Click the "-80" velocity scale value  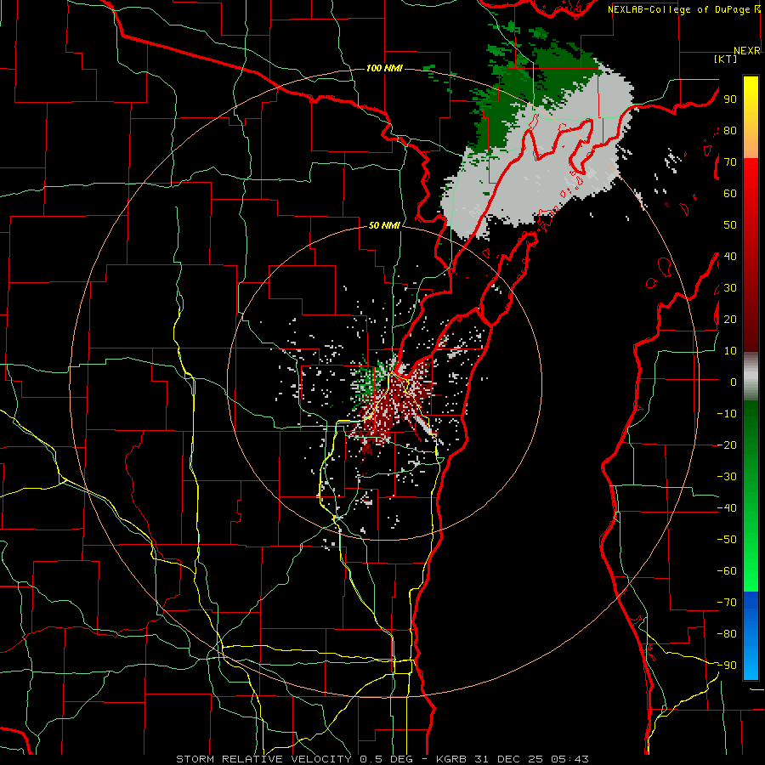click(x=727, y=634)
